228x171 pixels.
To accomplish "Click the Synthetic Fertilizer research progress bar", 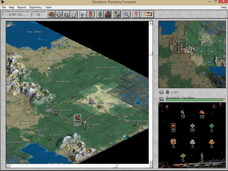I will tap(196, 100).
